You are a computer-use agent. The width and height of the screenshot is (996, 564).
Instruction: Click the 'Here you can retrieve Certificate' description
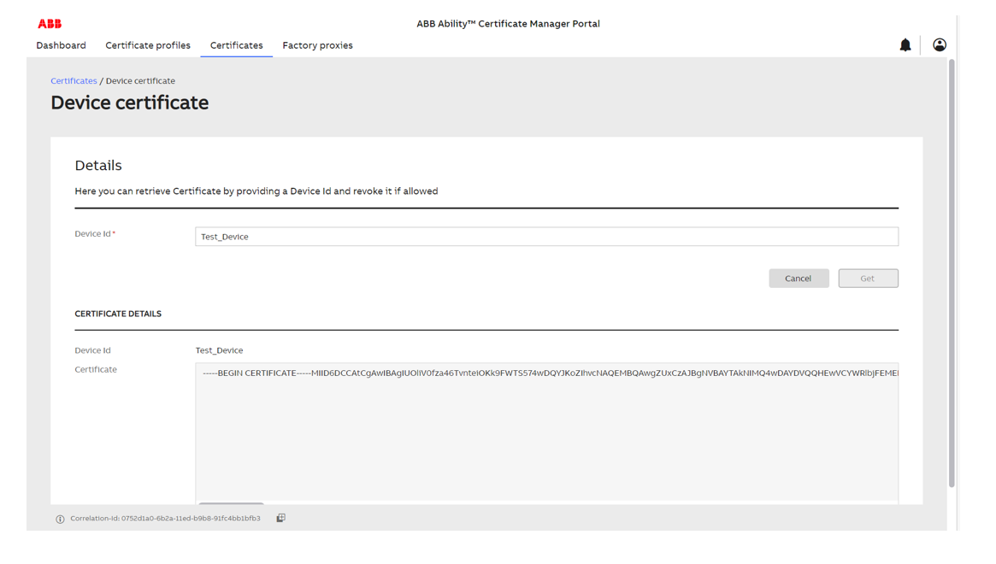(256, 191)
